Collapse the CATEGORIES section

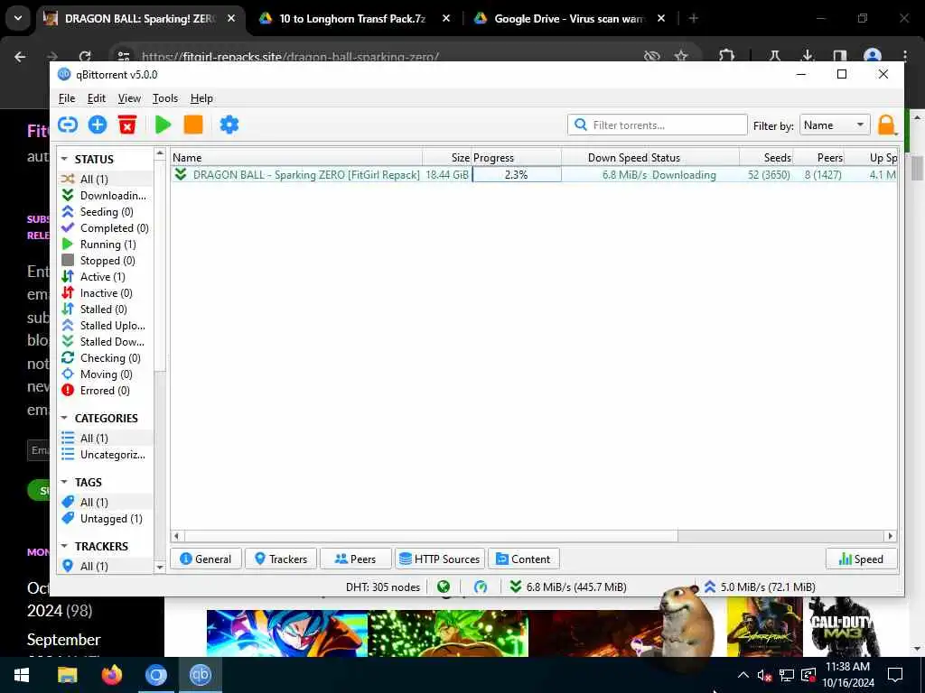64,418
